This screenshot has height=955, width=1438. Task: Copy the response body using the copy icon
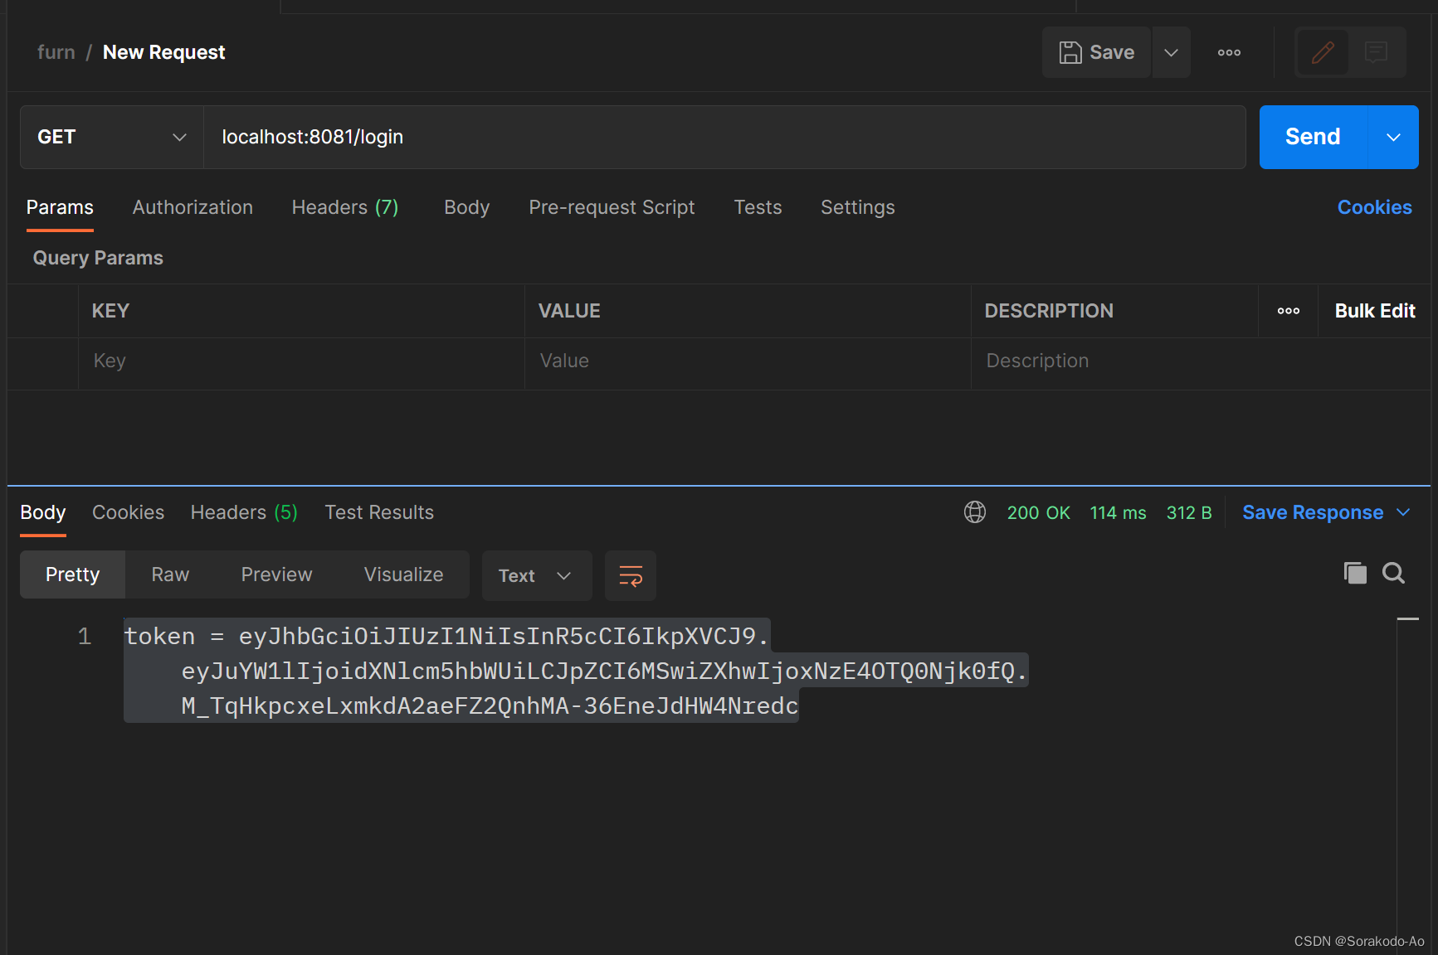point(1355,573)
